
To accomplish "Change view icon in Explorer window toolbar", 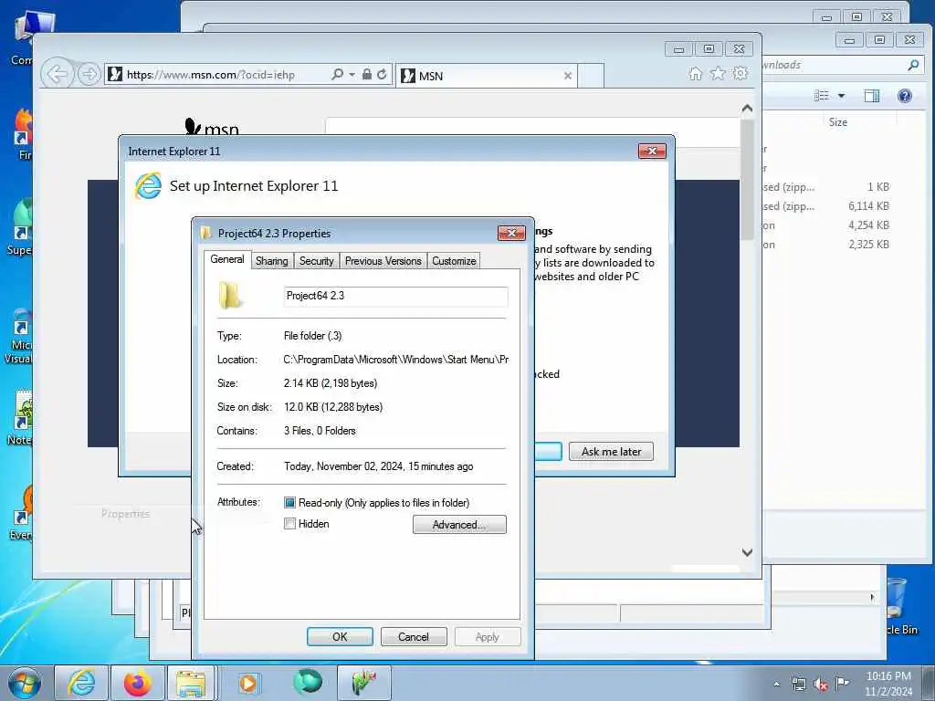I will coord(822,95).
